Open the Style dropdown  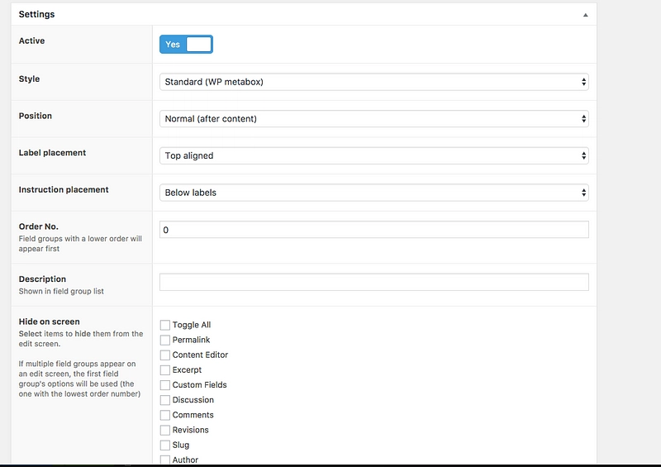click(373, 82)
